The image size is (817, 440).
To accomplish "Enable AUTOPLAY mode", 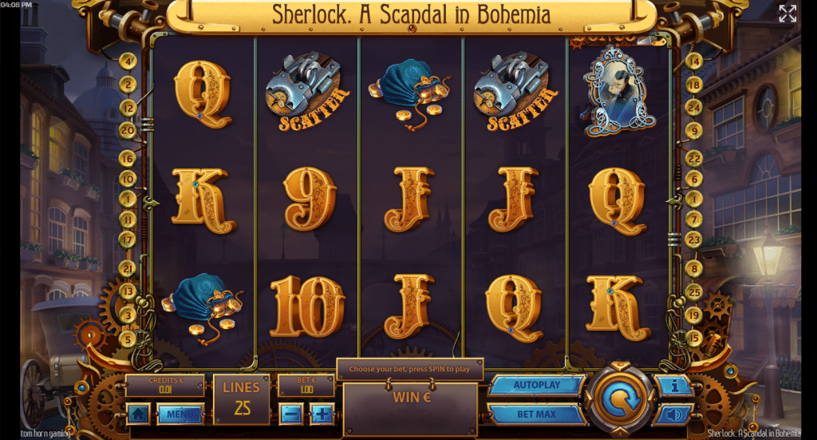I will 537,385.
